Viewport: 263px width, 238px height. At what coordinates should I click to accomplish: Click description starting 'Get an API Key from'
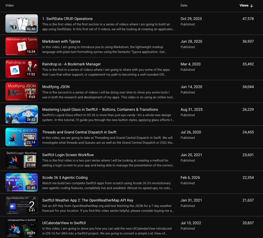click(x=108, y=208)
